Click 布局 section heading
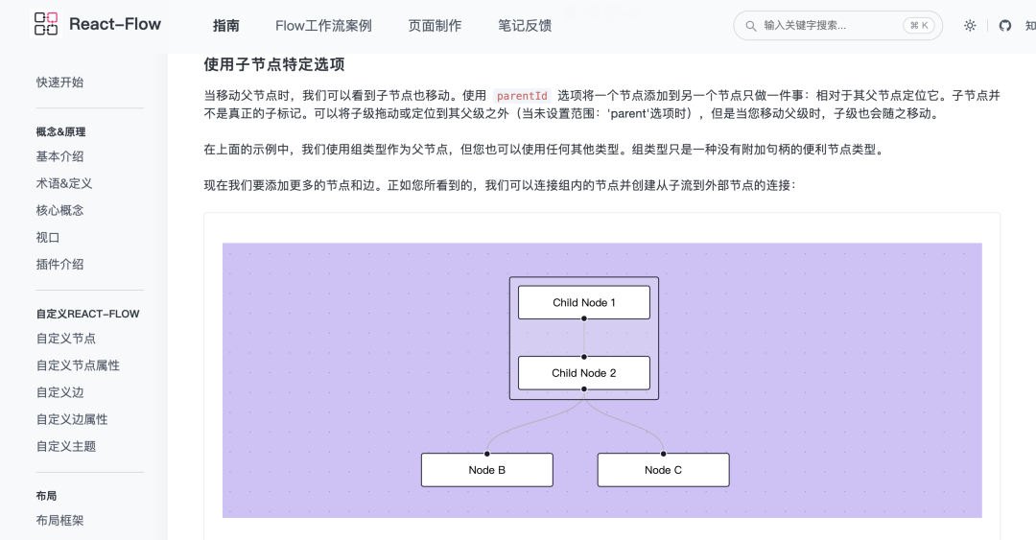1036x540 pixels. point(46,496)
